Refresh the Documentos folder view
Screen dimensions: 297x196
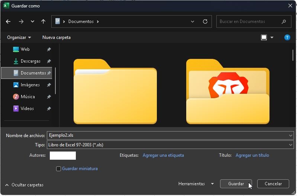coord(205,21)
